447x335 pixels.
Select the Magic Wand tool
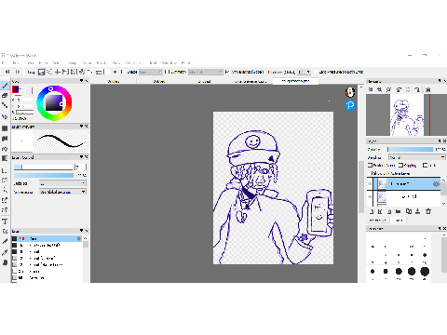point(5,190)
